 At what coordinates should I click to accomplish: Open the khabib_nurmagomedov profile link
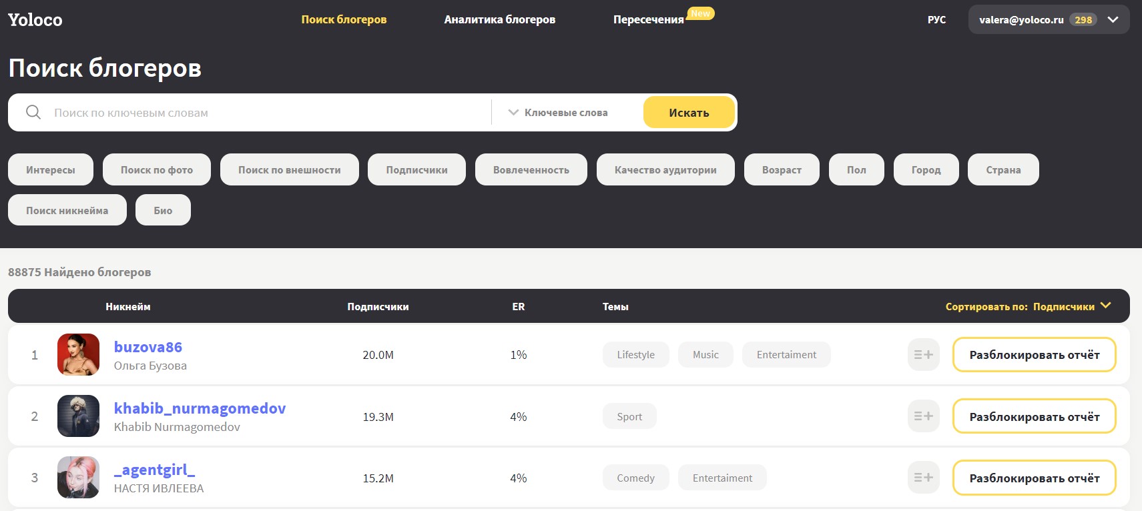pos(200,408)
